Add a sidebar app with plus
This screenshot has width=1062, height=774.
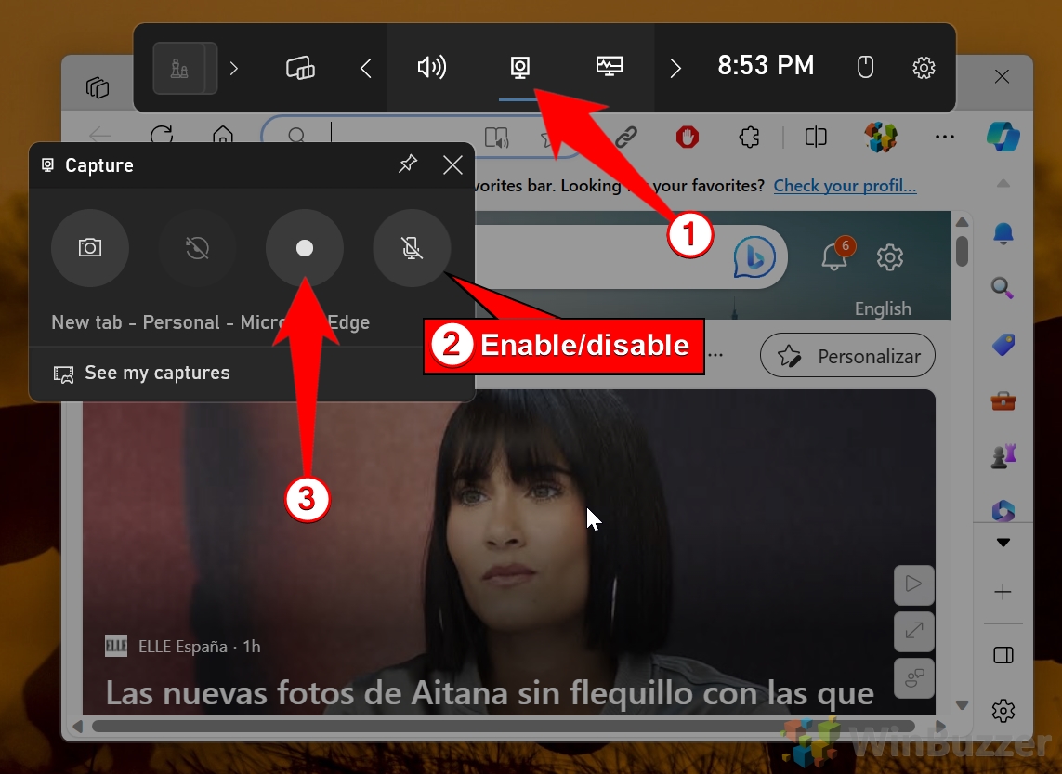pyautogui.click(x=1003, y=592)
